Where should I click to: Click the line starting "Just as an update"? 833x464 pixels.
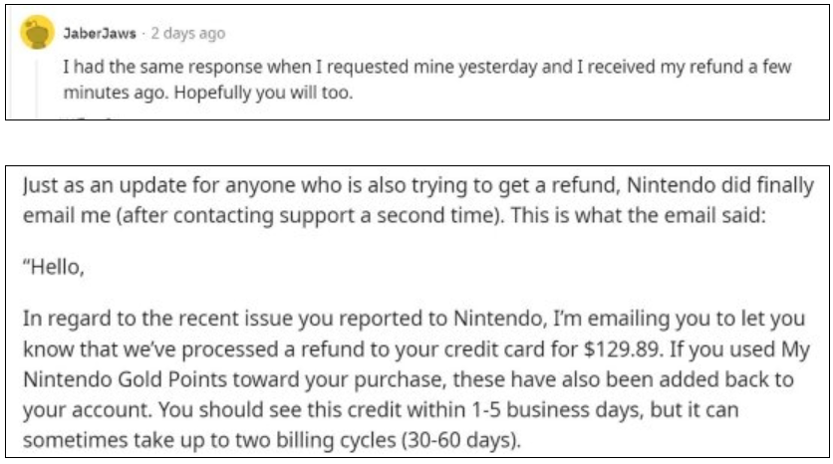[x=422, y=186]
